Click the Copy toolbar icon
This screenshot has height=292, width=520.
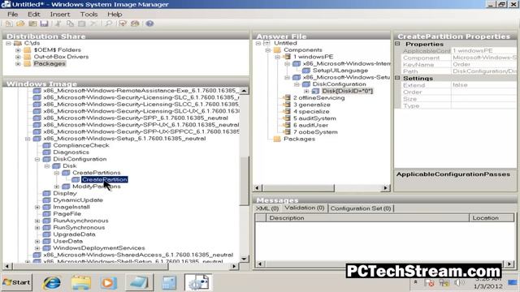click(70, 24)
